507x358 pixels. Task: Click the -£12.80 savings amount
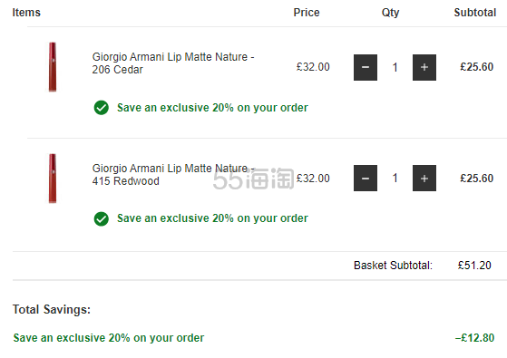tap(474, 338)
